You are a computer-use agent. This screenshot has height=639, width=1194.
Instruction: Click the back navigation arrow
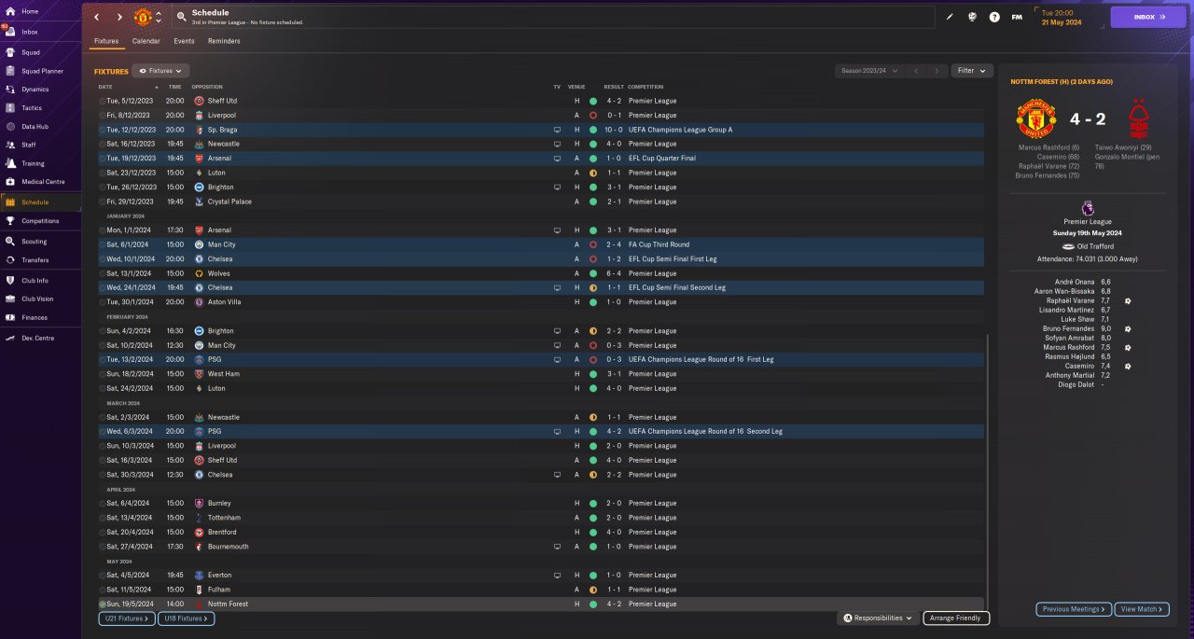96,17
